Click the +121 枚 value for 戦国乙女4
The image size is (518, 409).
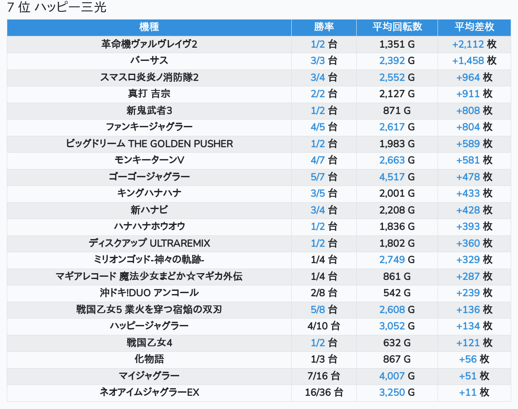click(474, 343)
